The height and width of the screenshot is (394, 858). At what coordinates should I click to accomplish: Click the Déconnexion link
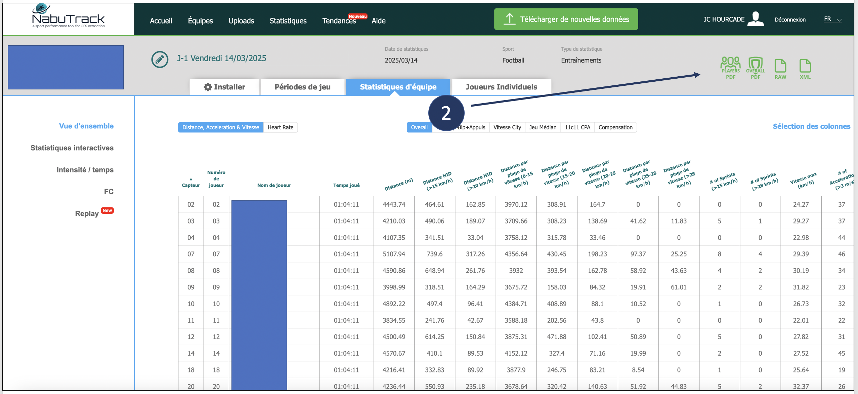pyautogui.click(x=790, y=19)
